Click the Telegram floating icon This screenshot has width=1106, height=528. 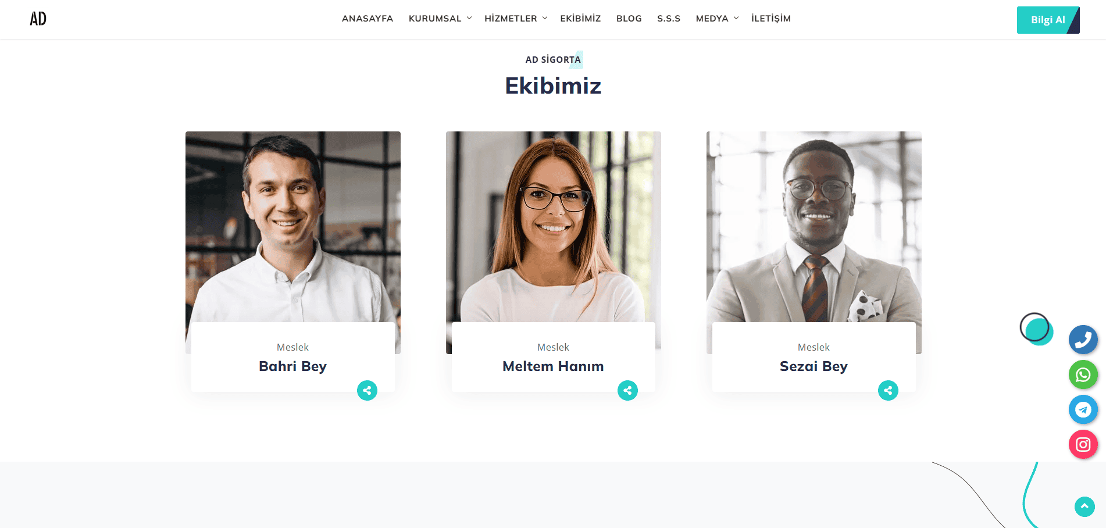(1083, 409)
